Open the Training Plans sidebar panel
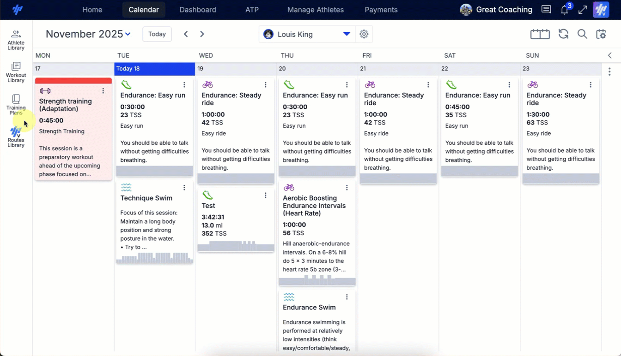The width and height of the screenshot is (621, 356). 16,104
